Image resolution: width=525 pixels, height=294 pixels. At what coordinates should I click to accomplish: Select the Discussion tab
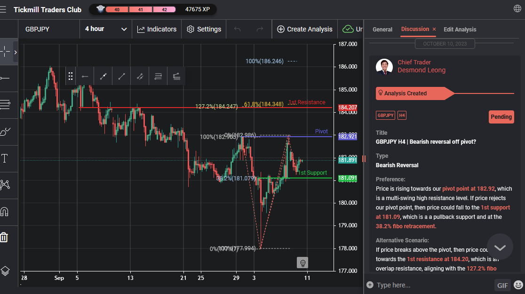(415, 29)
